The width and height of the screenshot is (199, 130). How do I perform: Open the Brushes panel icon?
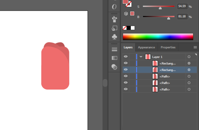click(x=114, y=19)
